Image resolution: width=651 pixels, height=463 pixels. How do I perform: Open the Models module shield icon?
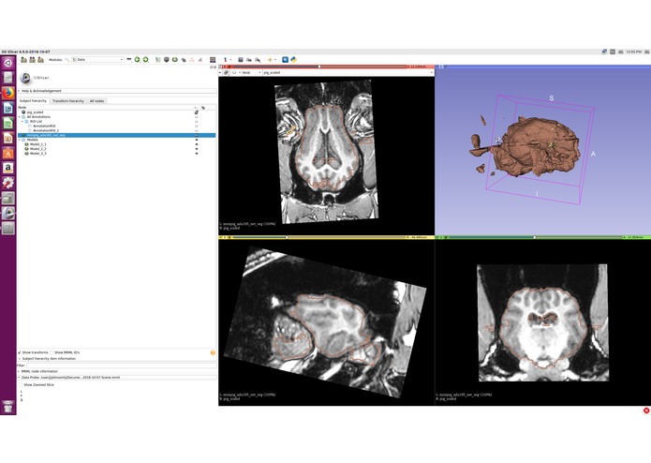pos(167,60)
